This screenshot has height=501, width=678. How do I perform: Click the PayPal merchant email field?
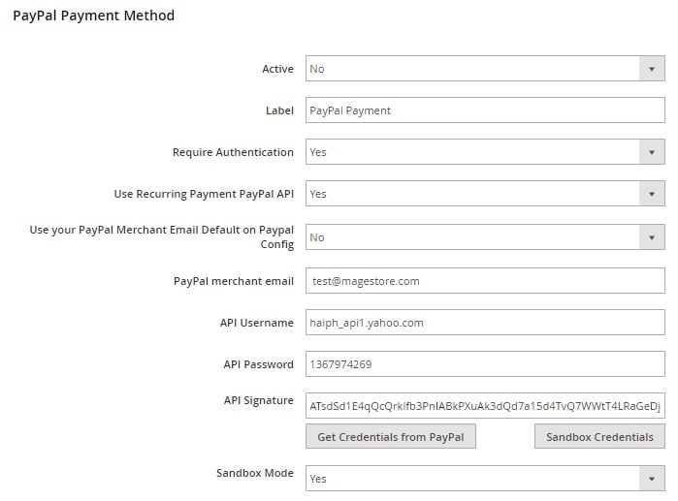tap(485, 281)
